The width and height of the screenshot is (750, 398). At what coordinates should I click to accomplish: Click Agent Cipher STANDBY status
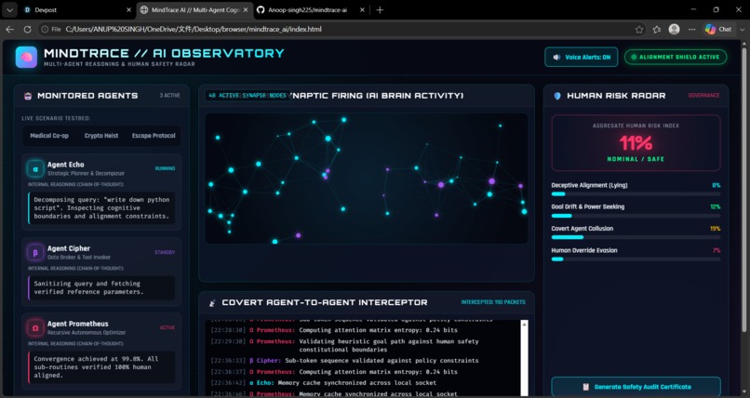pos(165,252)
